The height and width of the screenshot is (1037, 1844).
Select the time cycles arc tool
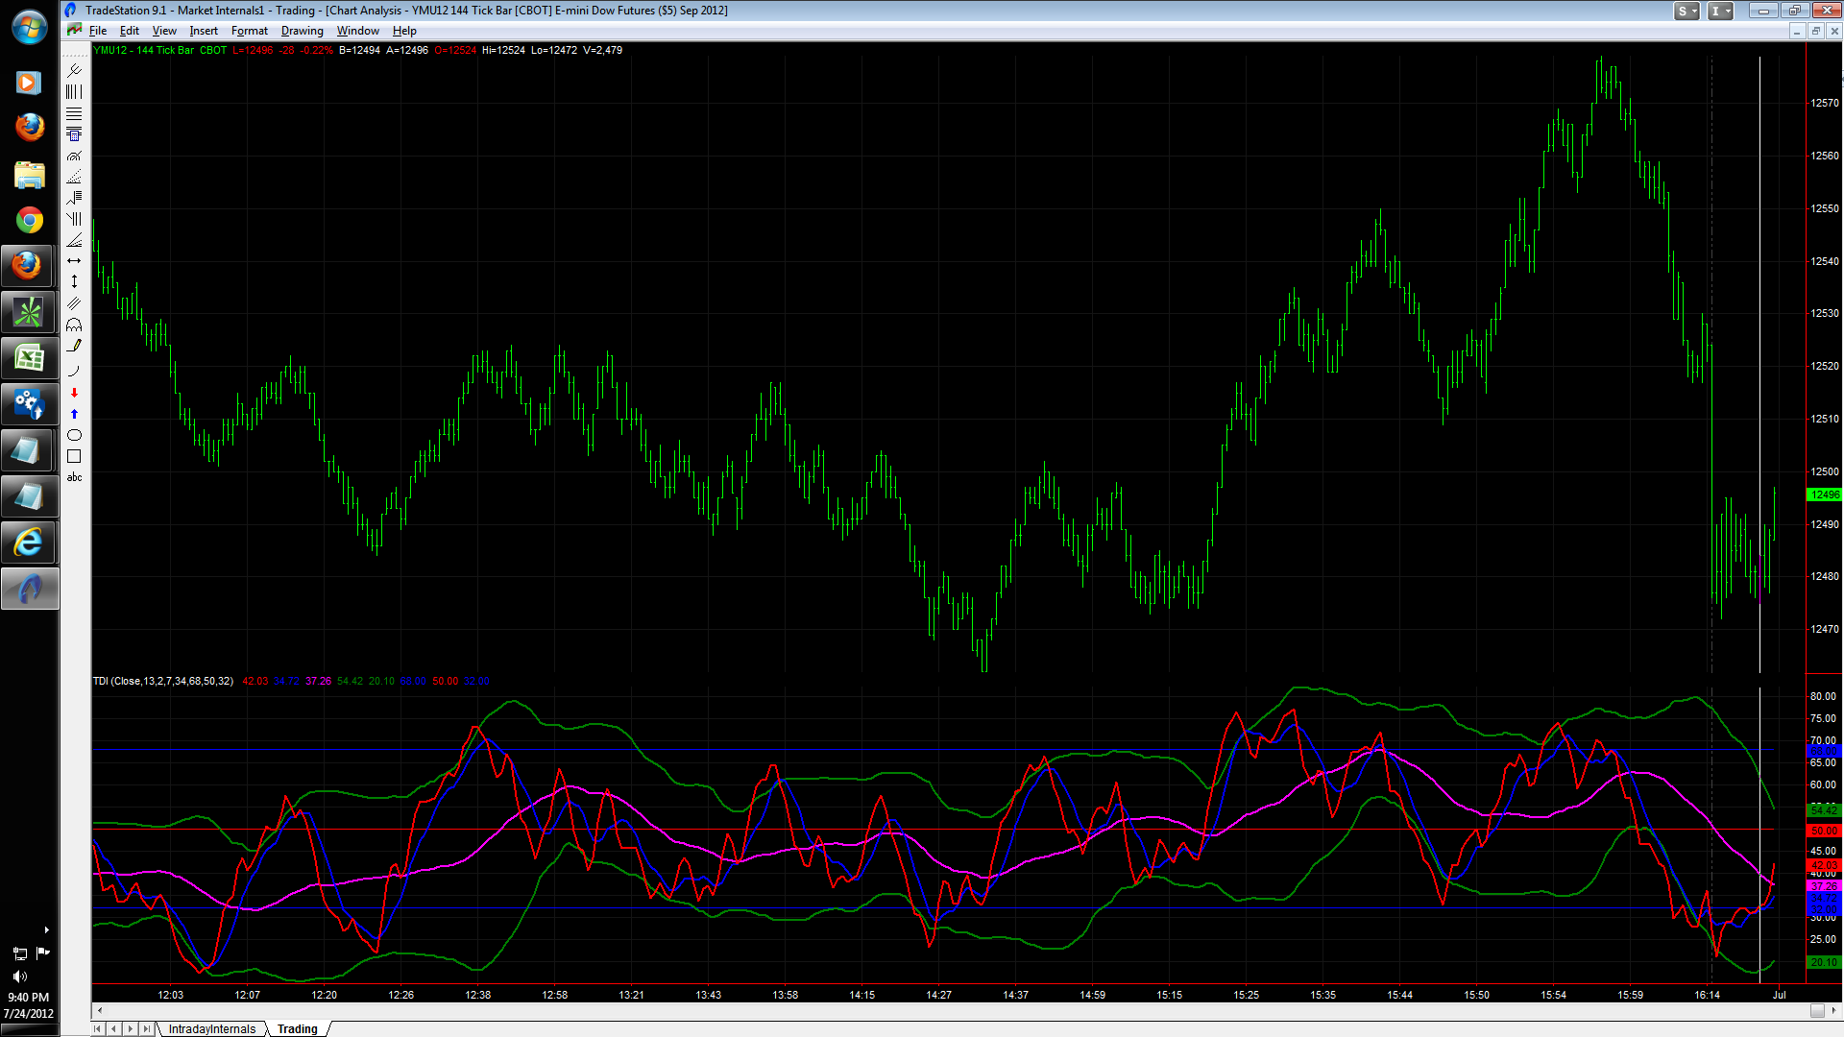[74, 325]
